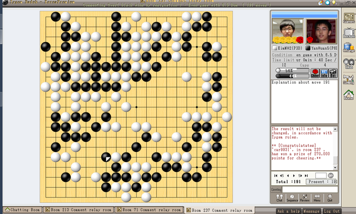Click the Condition info line
This screenshot has width=356, height=214.
coord(304,55)
